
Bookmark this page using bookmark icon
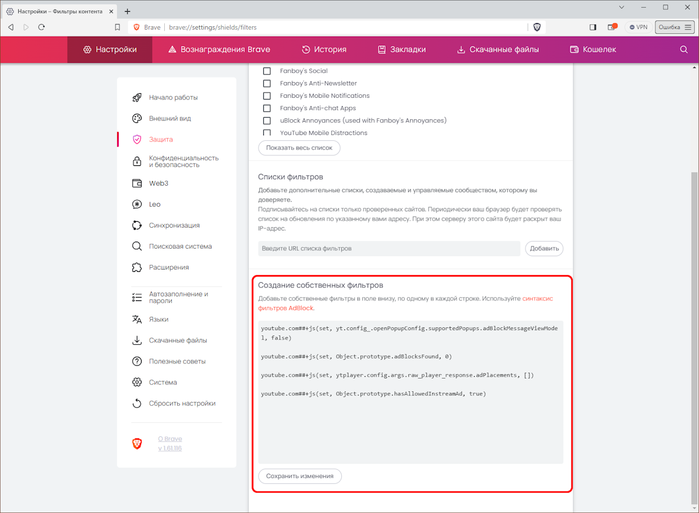pos(118,27)
